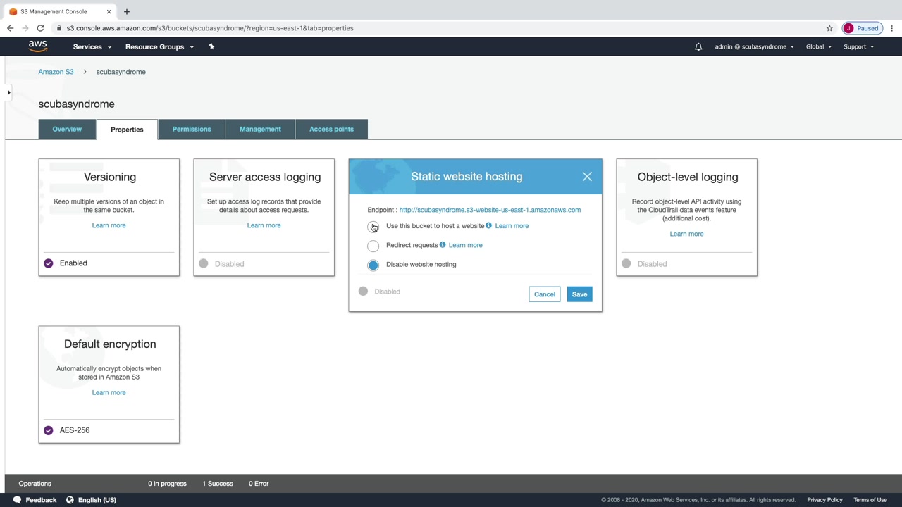
Task: Click '0 In progress' in the status bar
Action: point(167,484)
